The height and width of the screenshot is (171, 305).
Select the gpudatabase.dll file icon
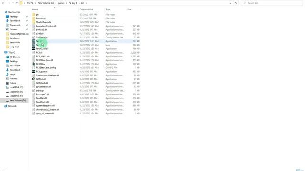click(34, 86)
